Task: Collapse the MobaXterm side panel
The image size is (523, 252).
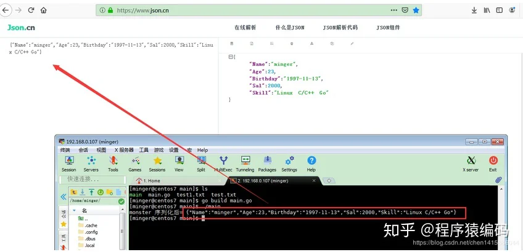Action: point(63,197)
